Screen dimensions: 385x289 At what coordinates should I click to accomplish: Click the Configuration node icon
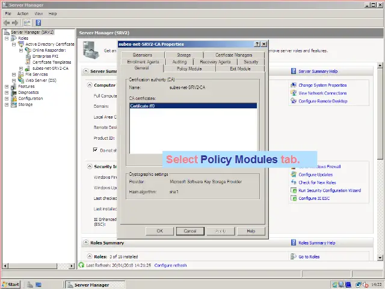click(14, 99)
